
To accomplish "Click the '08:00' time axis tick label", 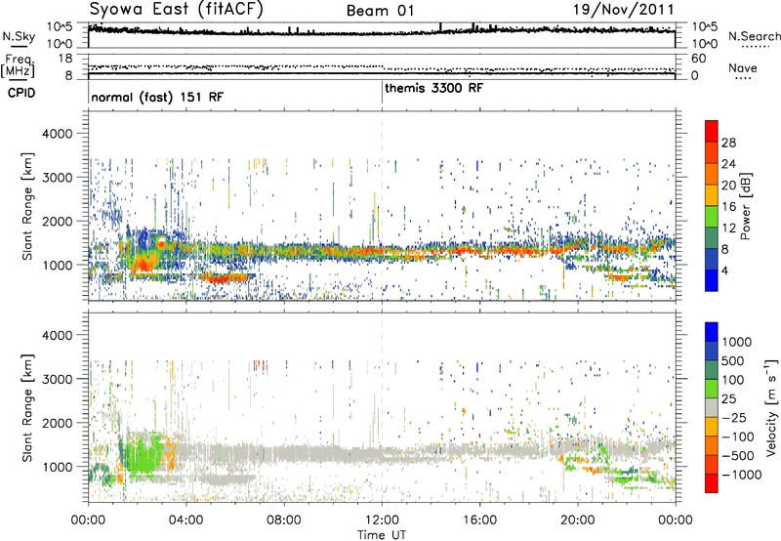I will 284,520.
